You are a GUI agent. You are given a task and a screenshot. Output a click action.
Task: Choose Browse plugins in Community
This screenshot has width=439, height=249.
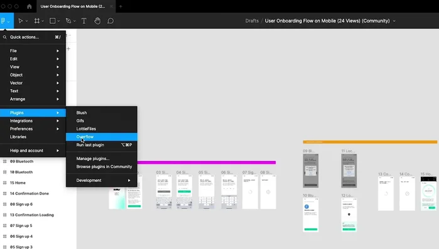click(102, 167)
